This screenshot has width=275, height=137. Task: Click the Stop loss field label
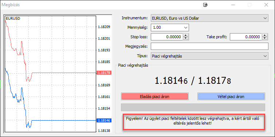(139, 37)
